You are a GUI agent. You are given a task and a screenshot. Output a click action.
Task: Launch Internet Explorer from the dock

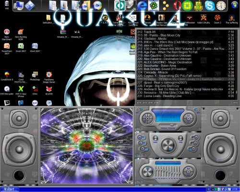[x=142, y=6]
